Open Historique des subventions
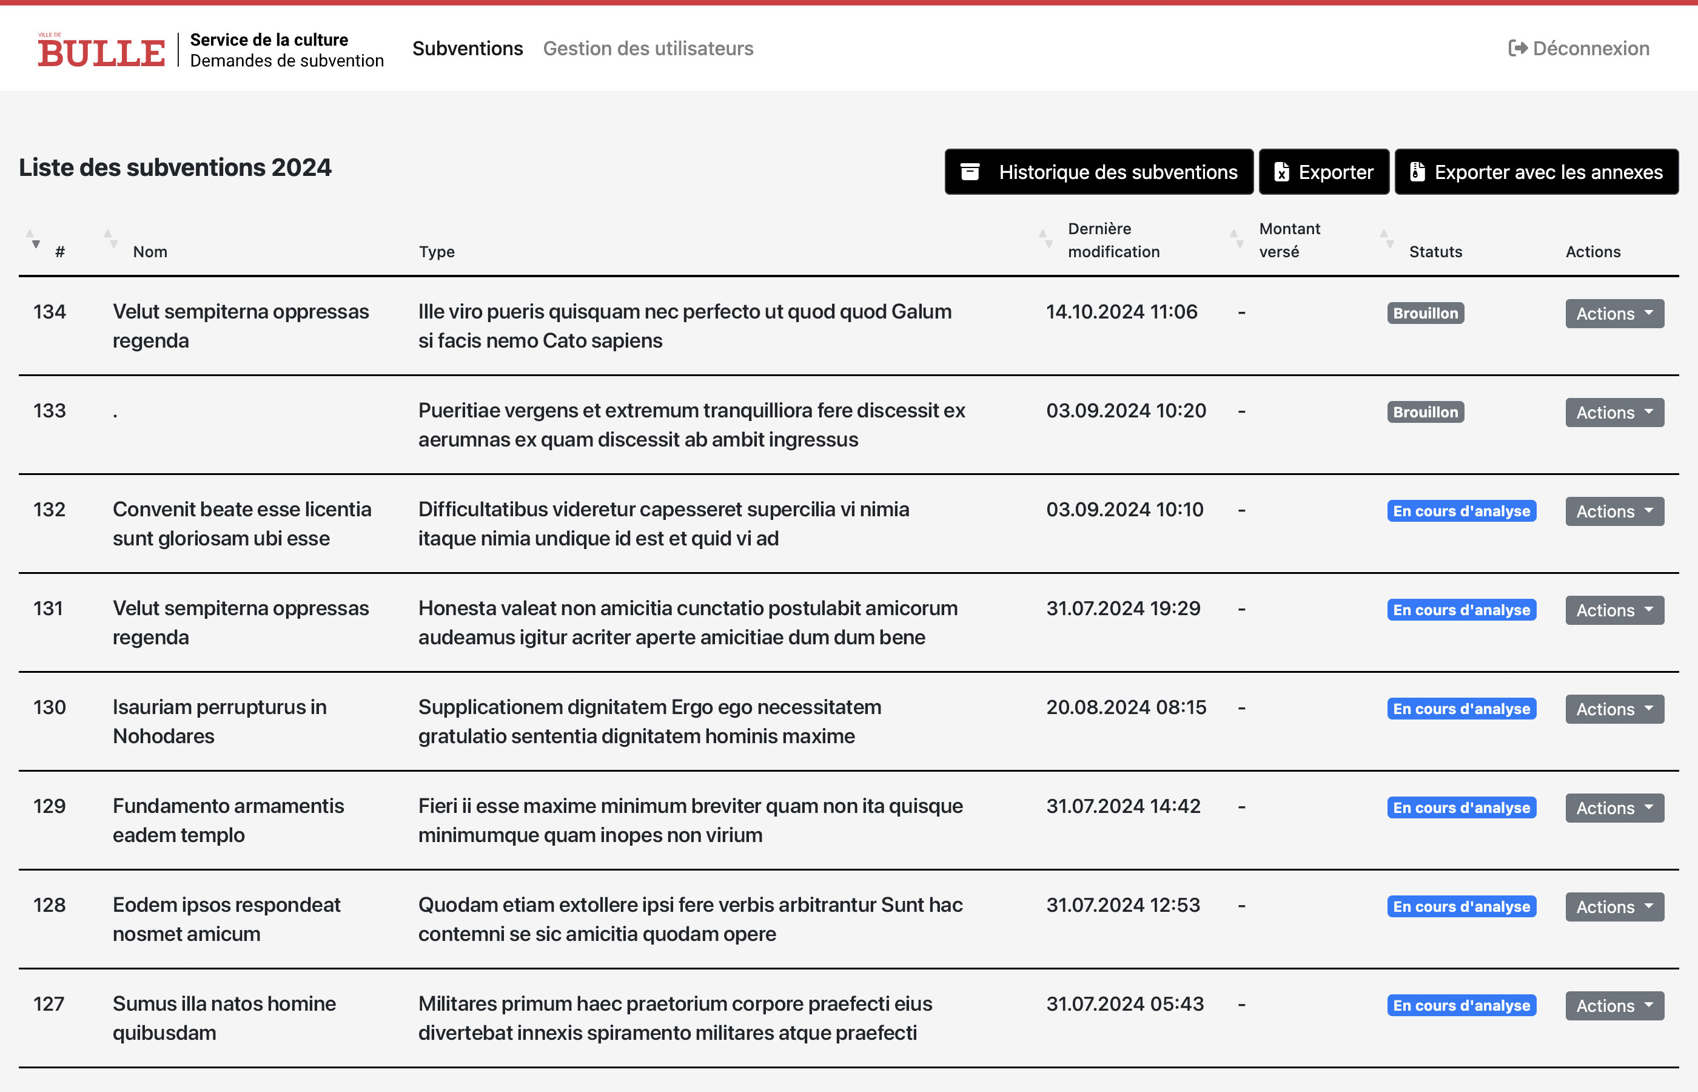This screenshot has width=1698, height=1092. [x=1098, y=172]
